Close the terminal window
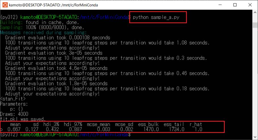 [250, 5]
